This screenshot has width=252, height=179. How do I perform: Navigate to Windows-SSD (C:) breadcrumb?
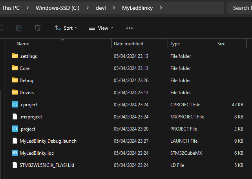point(58,8)
